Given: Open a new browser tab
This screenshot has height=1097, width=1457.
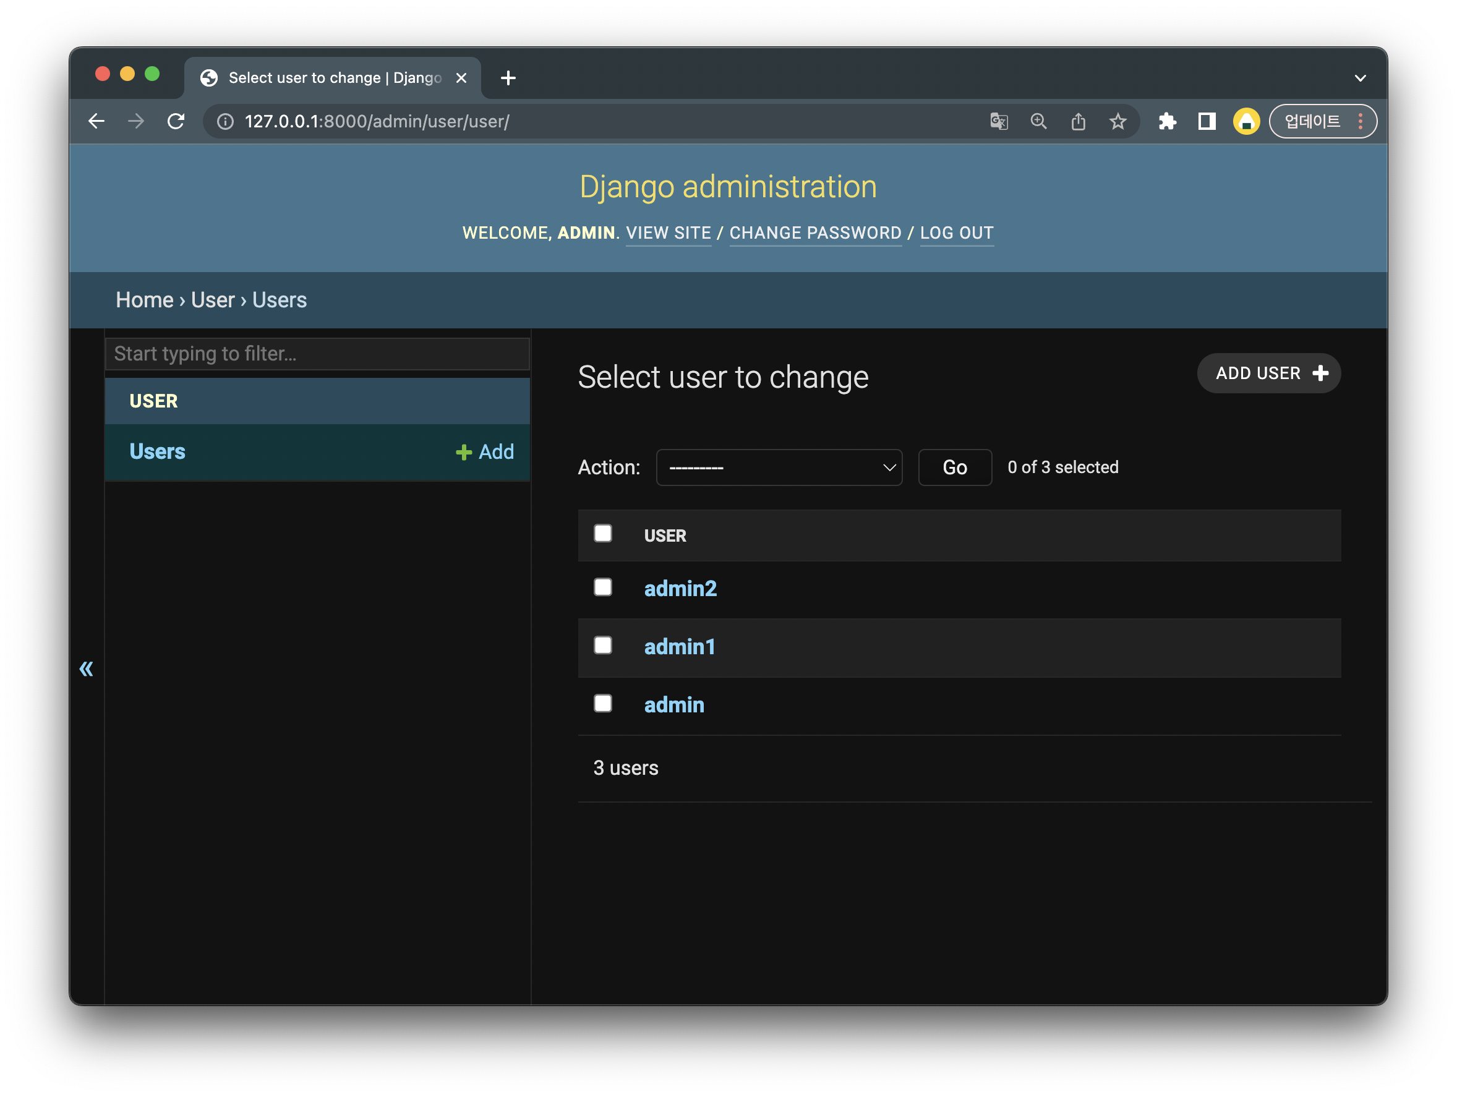Looking at the screenshot, I should coord(508,78).
